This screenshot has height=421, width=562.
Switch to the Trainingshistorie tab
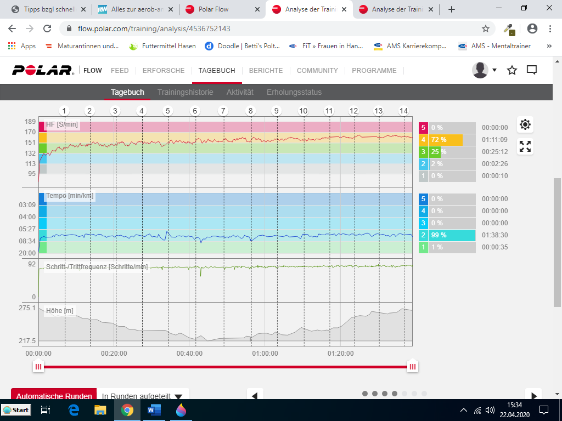[x=185, y=92]
